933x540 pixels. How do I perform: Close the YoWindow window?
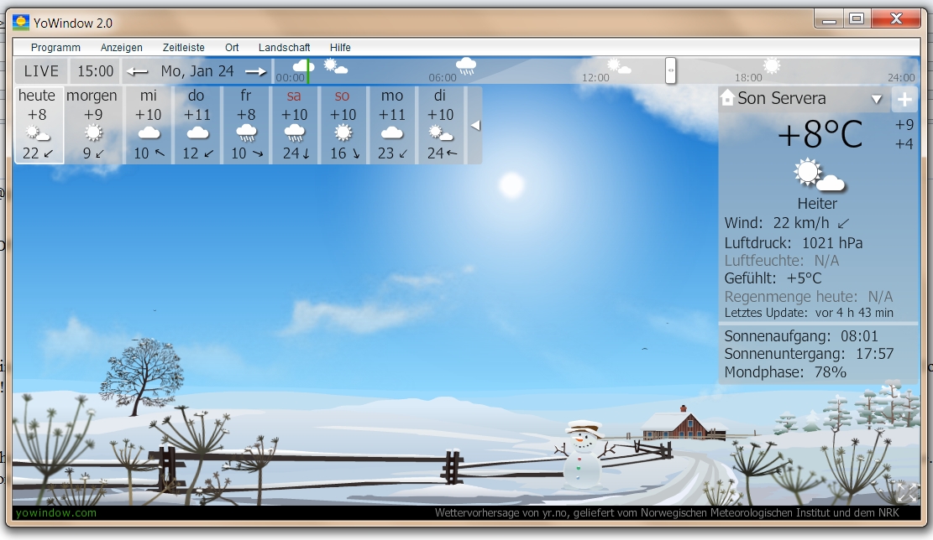coord(896,19)
